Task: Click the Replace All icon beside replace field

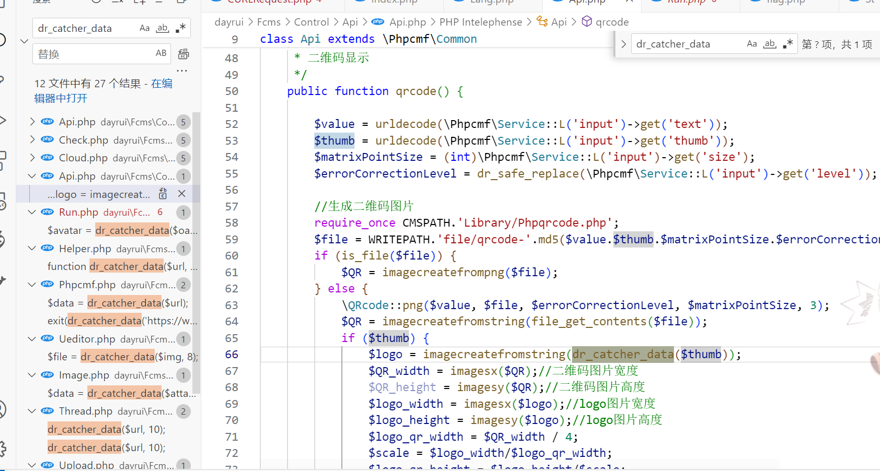Action: pos(184,54)
